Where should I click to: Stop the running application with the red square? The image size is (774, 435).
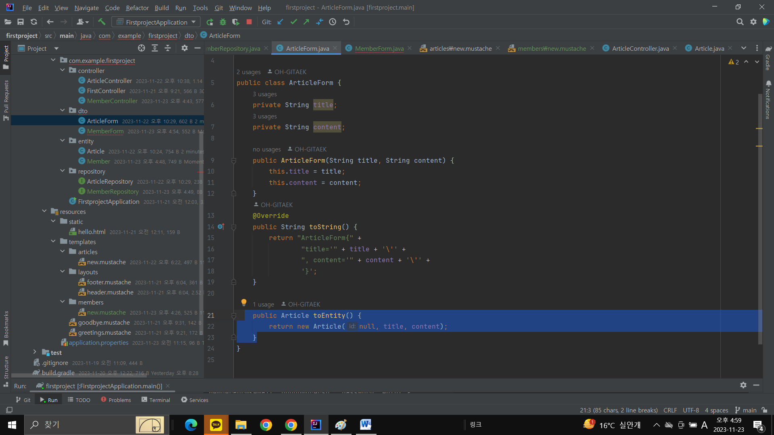pyautogui.click(x=249, y=22)
